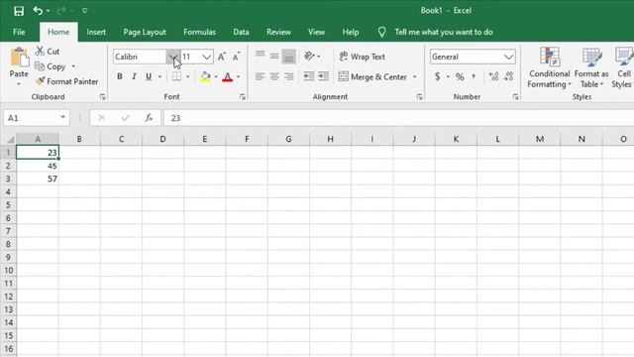634x357 pixels.
Task: Center text horizontally
Action: (x=274, y=76)
